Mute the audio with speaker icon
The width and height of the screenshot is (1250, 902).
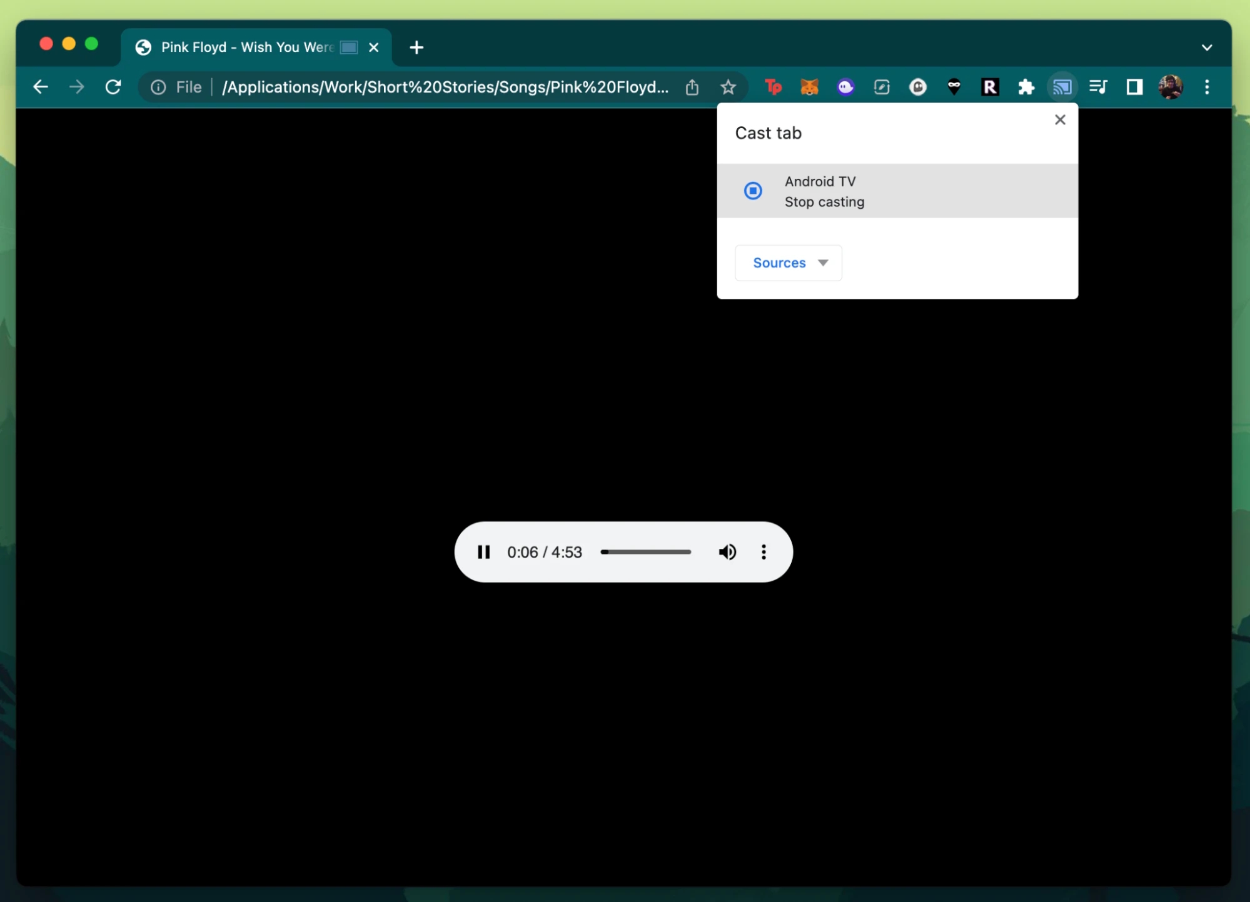[727, 552]
